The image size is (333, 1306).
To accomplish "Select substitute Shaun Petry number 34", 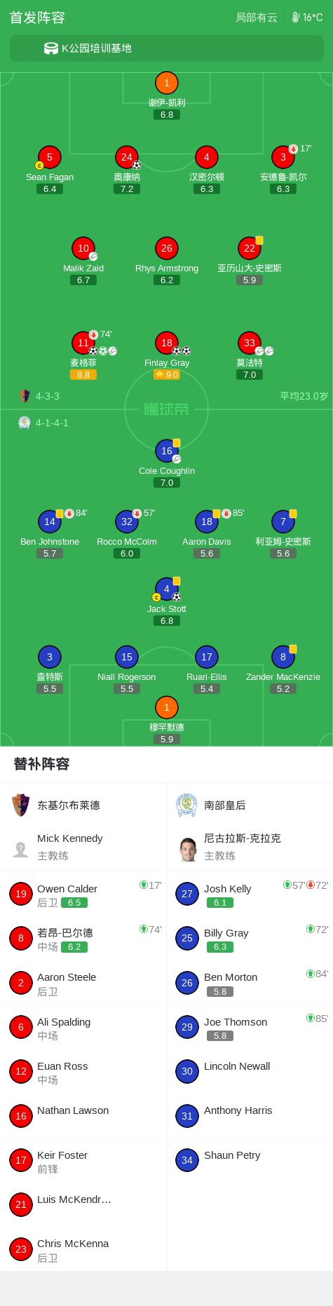I will tap(250, 1160).
